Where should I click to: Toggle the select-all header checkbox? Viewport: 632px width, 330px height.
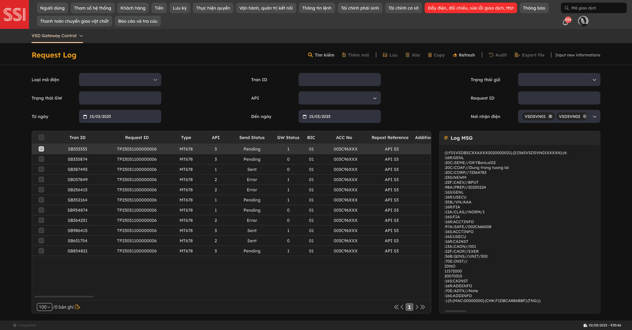point(41,137)
